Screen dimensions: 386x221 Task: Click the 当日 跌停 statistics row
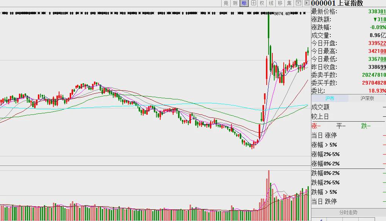(348, 201)
